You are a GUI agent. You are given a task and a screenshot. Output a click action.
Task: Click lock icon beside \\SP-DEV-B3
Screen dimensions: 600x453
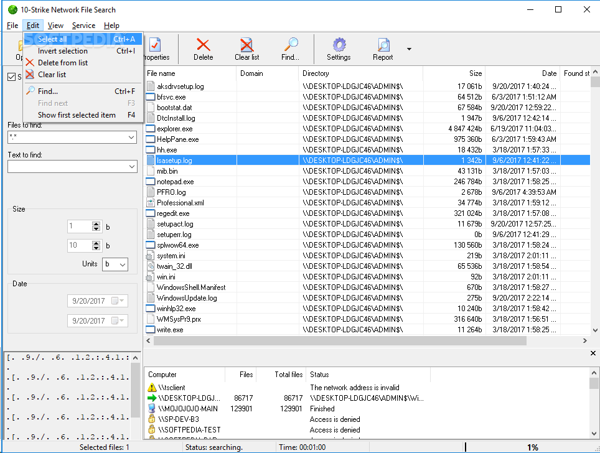point(152,419)
